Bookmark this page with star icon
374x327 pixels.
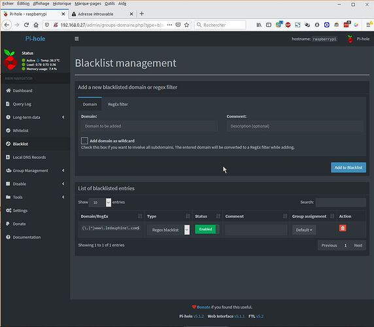(x=186, y=25)
